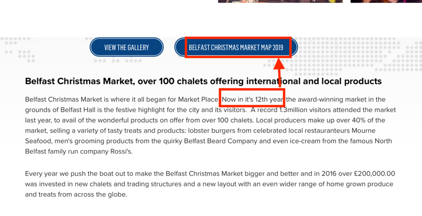The image size is (422, 216).
Task: Click the left photo strip above the buttons
Action: tap(280, 1)
